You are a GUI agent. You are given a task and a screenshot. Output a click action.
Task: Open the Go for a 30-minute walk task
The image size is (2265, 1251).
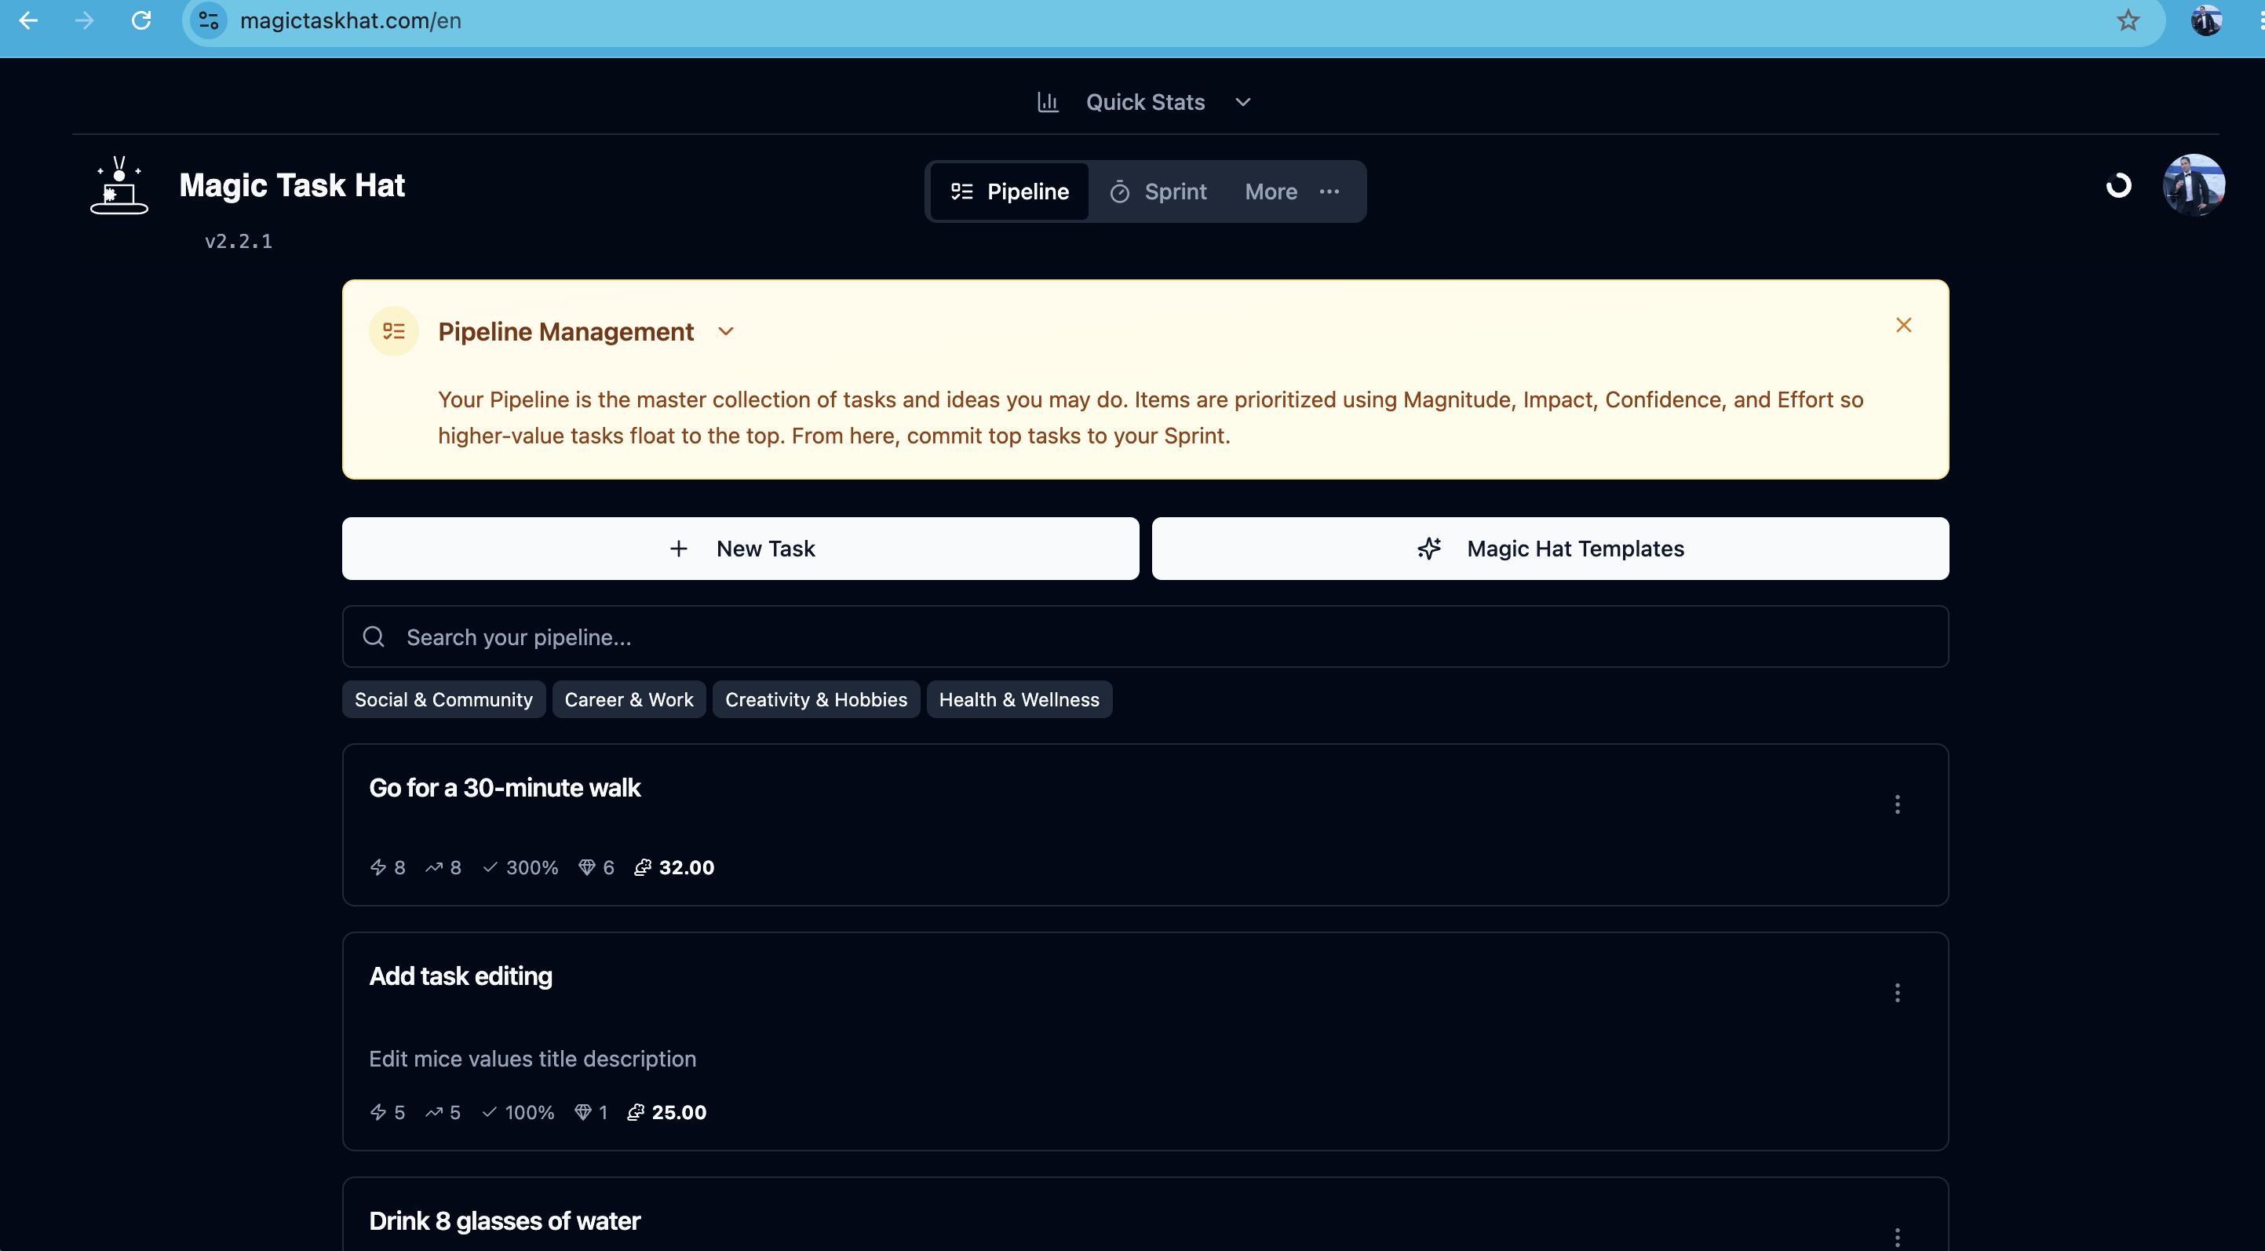coord(505,788)
